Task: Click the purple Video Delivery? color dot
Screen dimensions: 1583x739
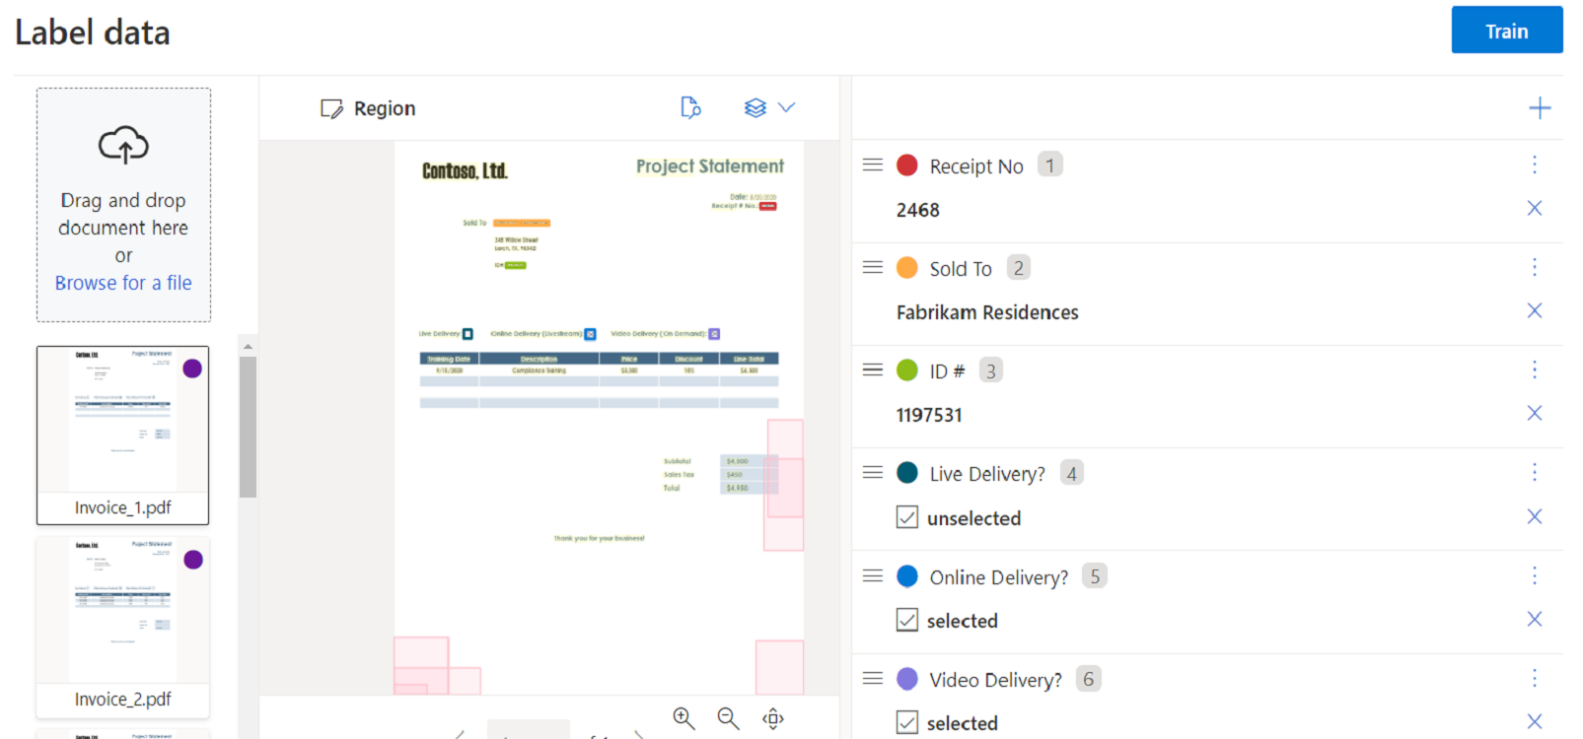Action: pyautogui.click(x=907, y=679)
